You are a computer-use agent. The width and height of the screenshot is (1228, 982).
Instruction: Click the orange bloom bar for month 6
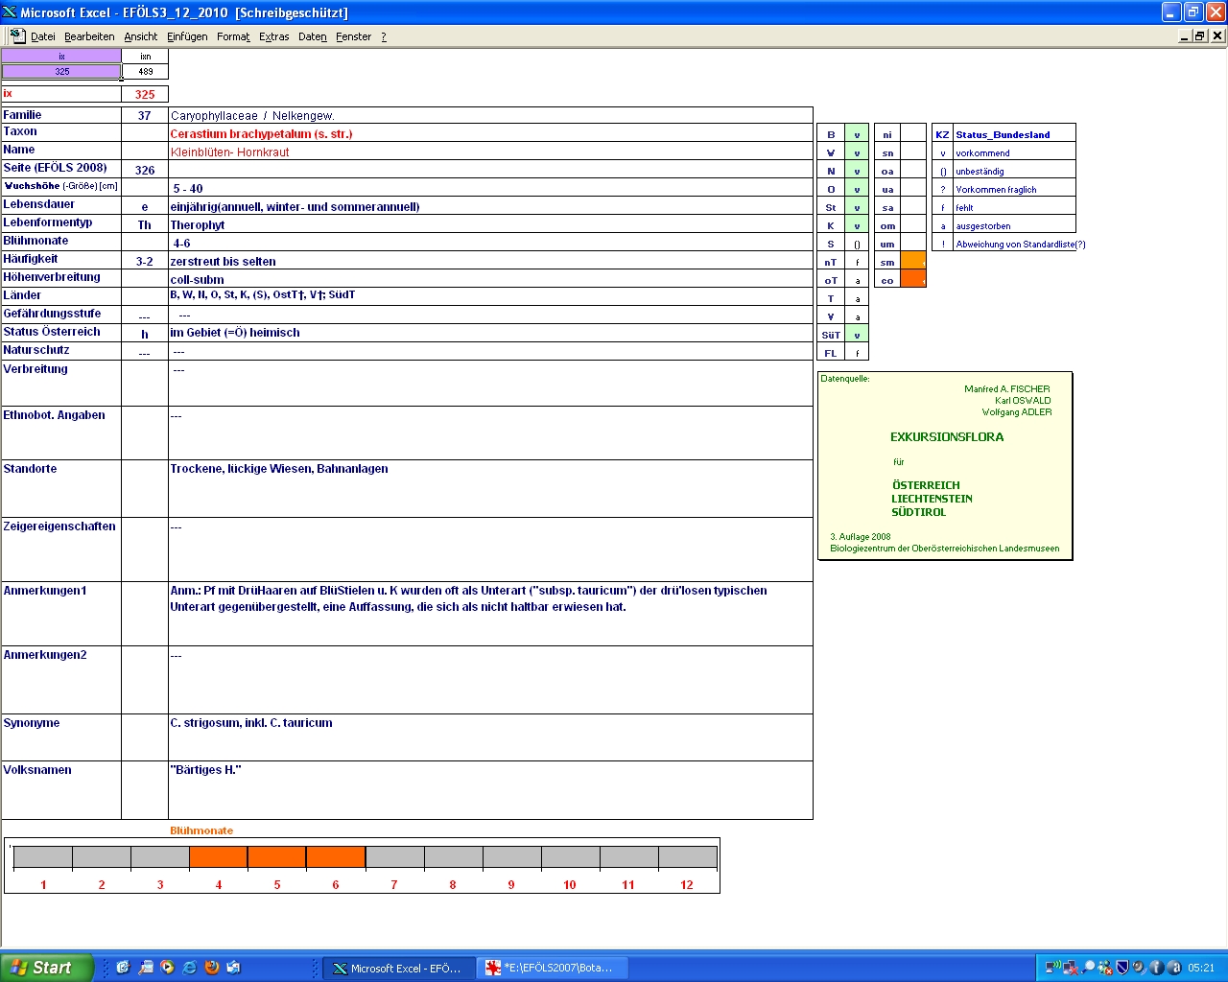[x=336, y=856]
